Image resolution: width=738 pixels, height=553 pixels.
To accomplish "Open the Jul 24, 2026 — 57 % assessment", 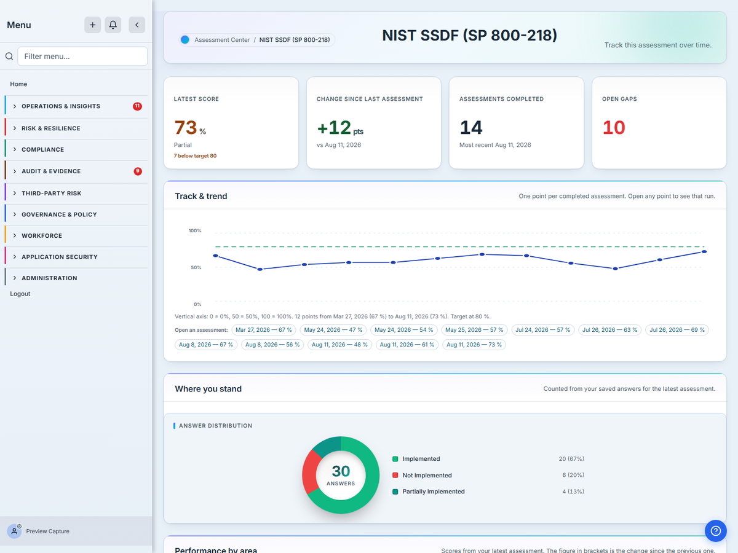I will tap(543, 330).
